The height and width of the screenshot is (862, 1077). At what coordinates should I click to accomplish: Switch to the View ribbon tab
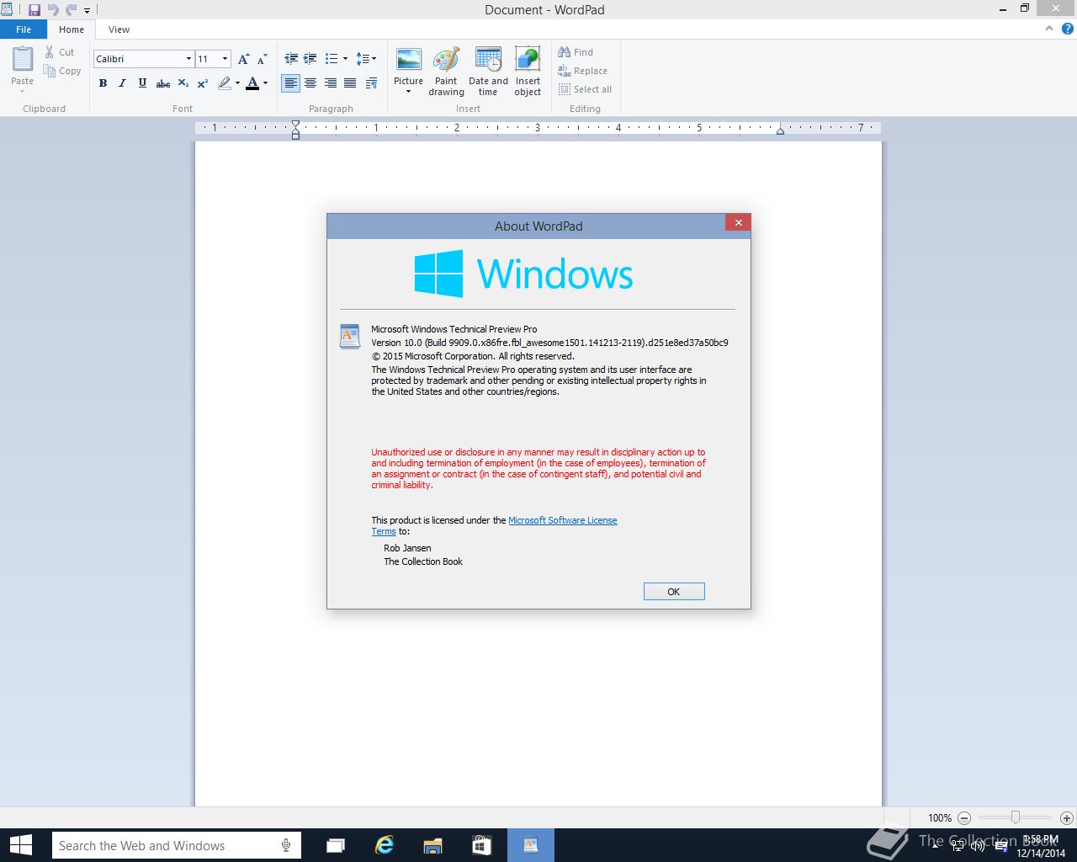pos(119,29)
